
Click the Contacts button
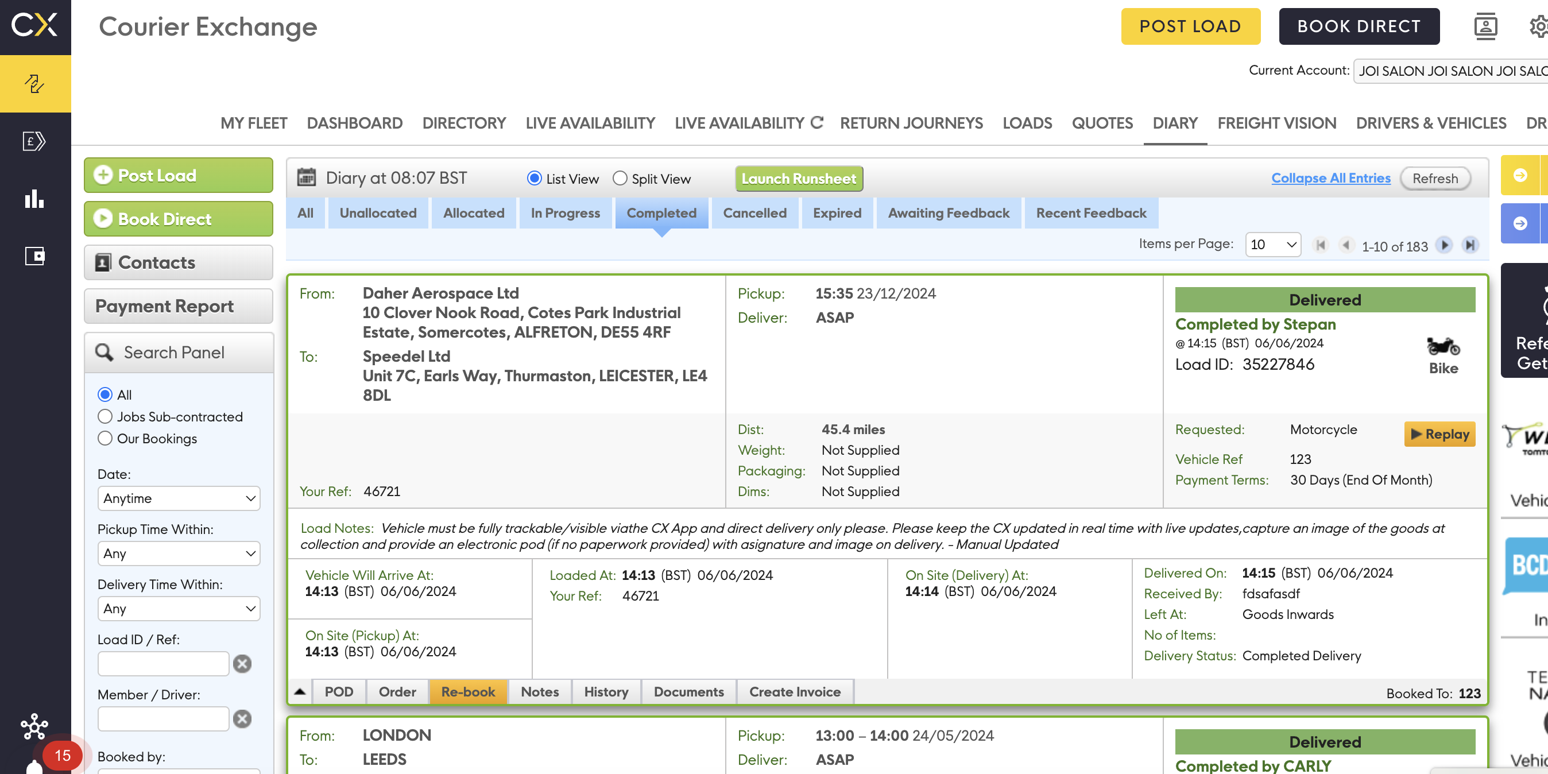point(179,262)
